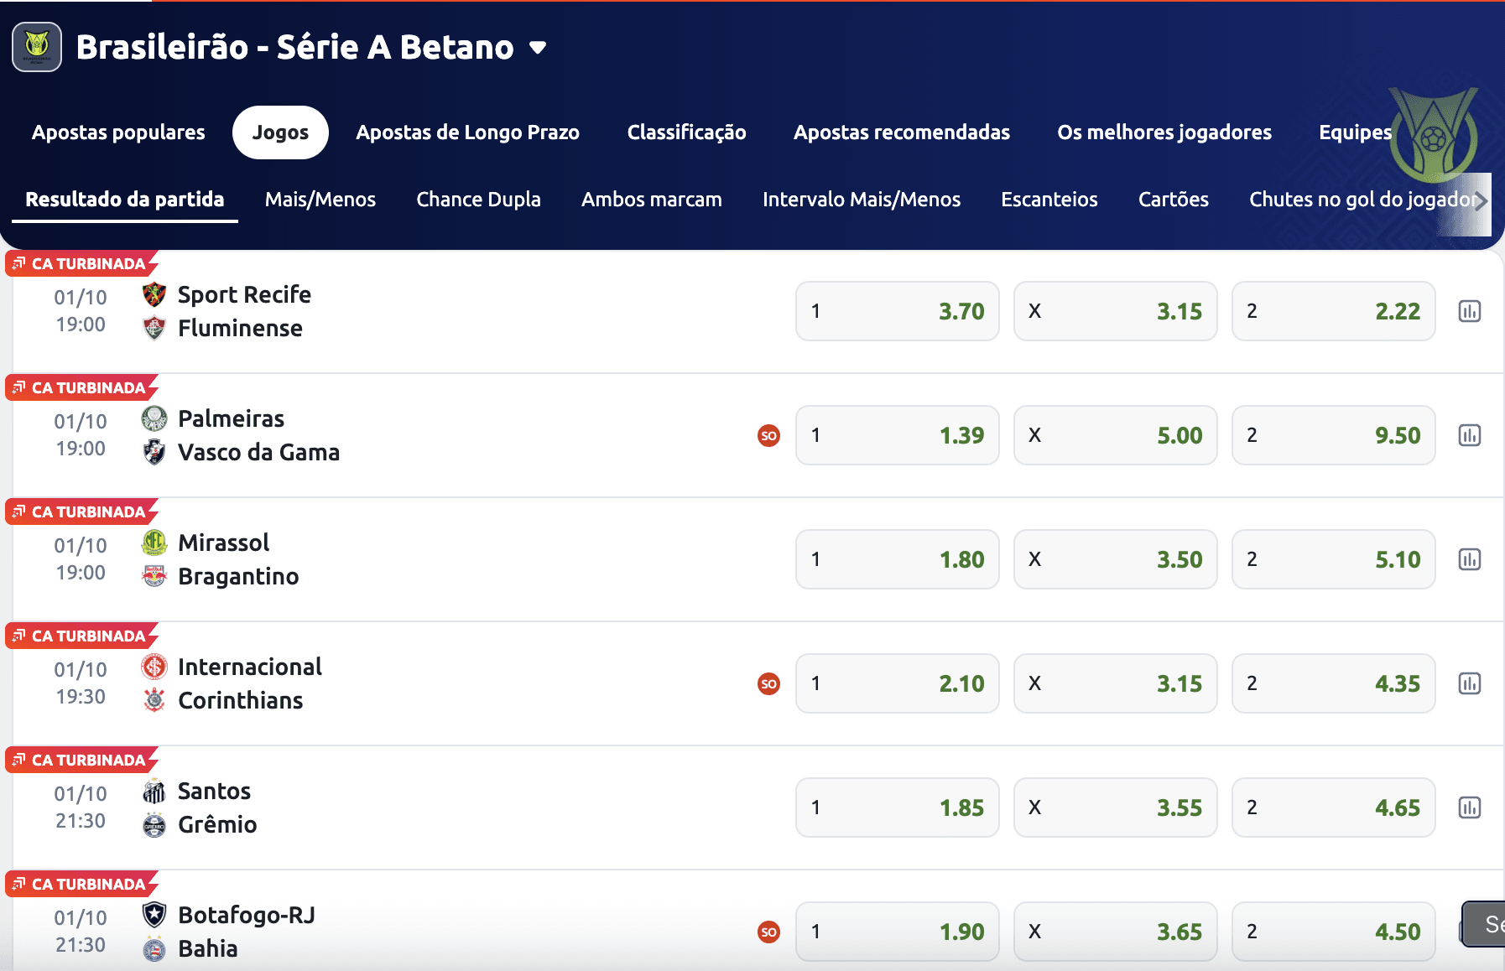This screenshot has width=1505, height=971.
Task: Click the Brasileirão league logo icon
Action: click(x=37, y=47)
